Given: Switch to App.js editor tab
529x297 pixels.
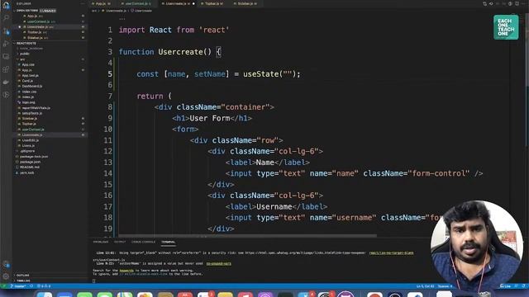Looking at the screenshot, I should tap(101, 3).
